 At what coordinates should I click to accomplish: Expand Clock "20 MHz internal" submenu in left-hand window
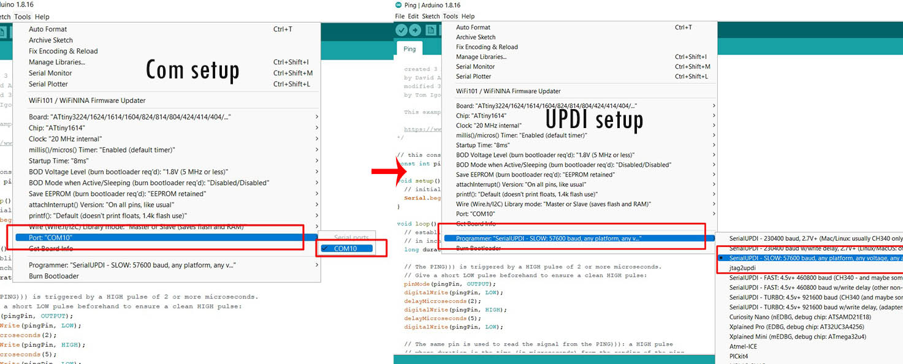tap(166, 138)
